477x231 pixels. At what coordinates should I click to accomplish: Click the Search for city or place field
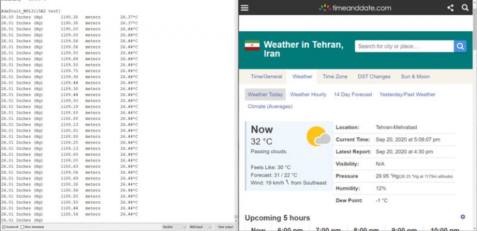(404, 47)
